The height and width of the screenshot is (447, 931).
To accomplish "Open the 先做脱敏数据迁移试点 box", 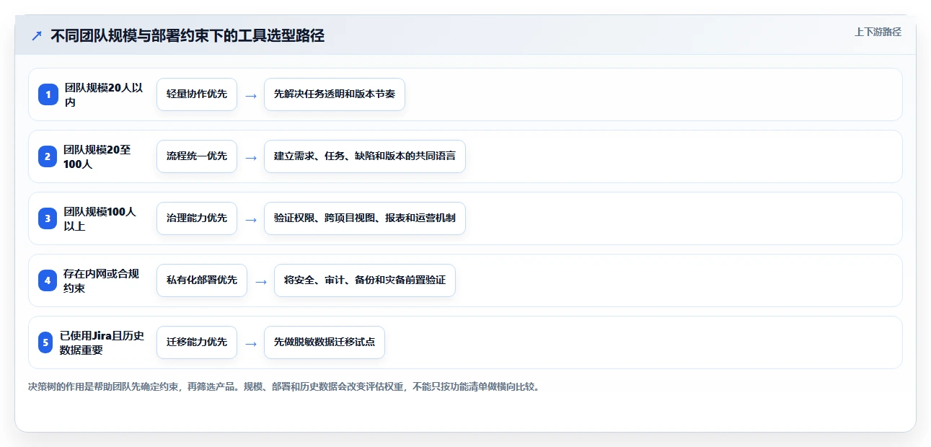I will pos(325,342).
